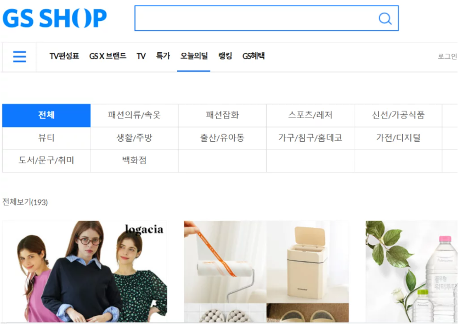463x329 pixels.
Task: Choose the 가전/디지털 category
Action: coord(398,138)
